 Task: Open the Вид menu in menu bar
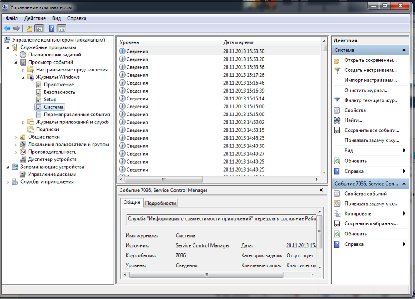(56, 18)
